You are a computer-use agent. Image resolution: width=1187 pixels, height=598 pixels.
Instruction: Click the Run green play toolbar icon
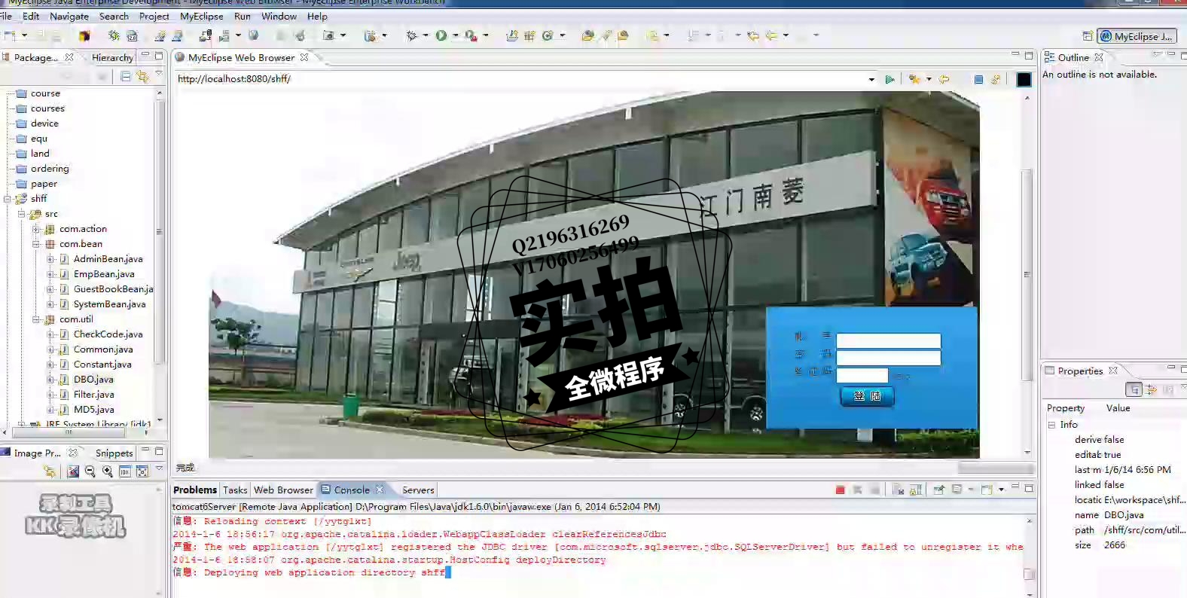(441, 35)
